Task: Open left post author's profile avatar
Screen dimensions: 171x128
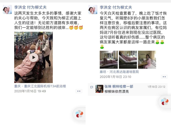Action: [x=7, y=9]
